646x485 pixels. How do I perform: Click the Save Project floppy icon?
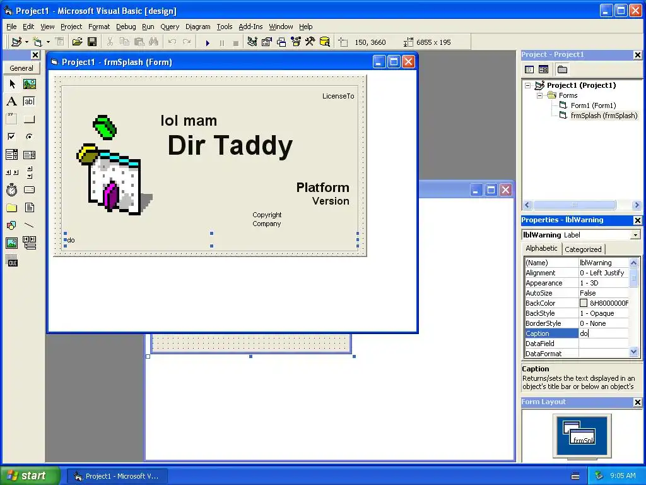point(92,42)
